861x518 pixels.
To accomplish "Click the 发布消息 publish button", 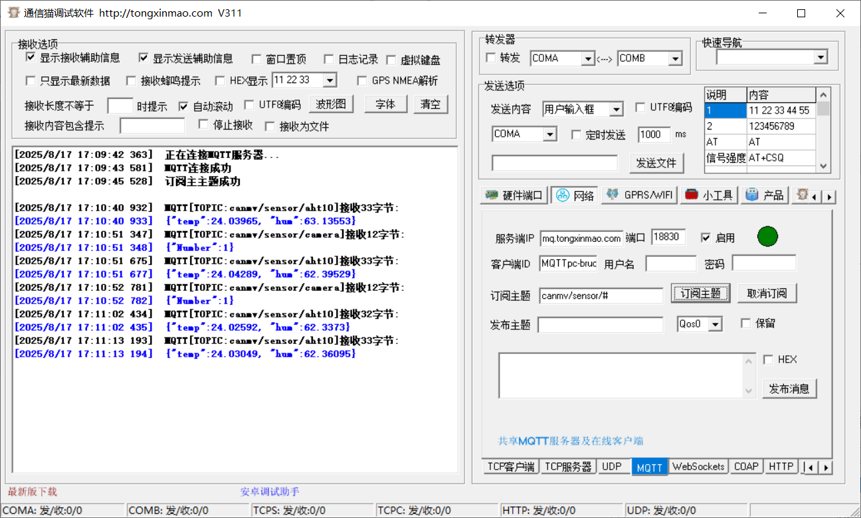I will [x=789, y=388].
